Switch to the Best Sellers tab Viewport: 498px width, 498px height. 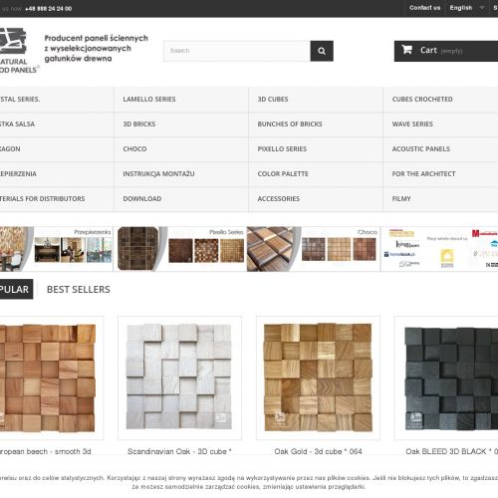[x=79, y=289]
